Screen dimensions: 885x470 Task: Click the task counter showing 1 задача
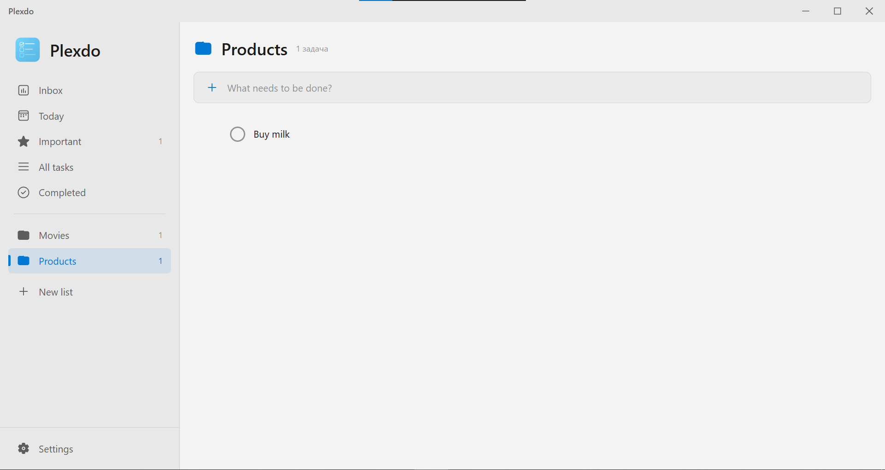[x=312, y=49]
